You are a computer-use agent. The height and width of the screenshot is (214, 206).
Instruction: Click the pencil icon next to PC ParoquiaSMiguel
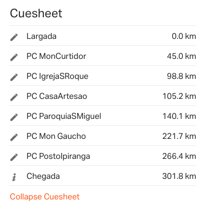click(x=14, y=117)
